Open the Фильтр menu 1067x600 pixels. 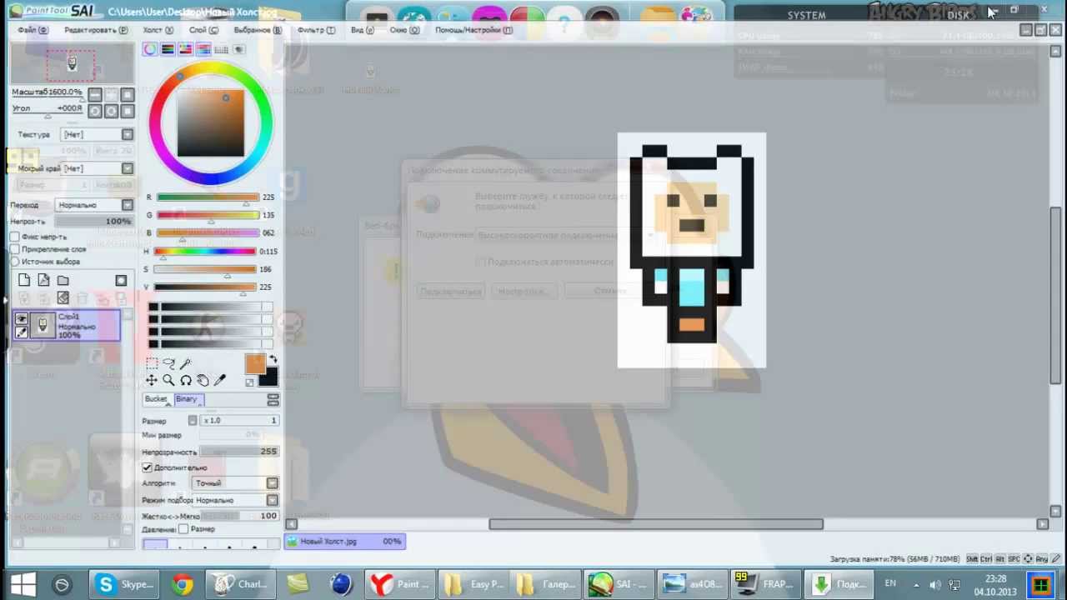(x=316, y=30)
